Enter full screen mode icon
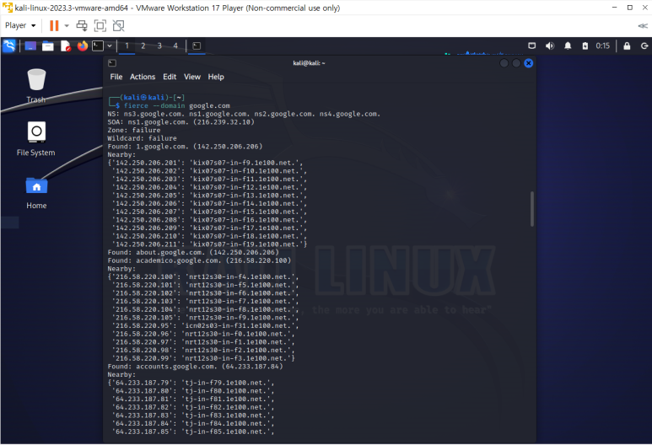652x445 pixels. 100,26
